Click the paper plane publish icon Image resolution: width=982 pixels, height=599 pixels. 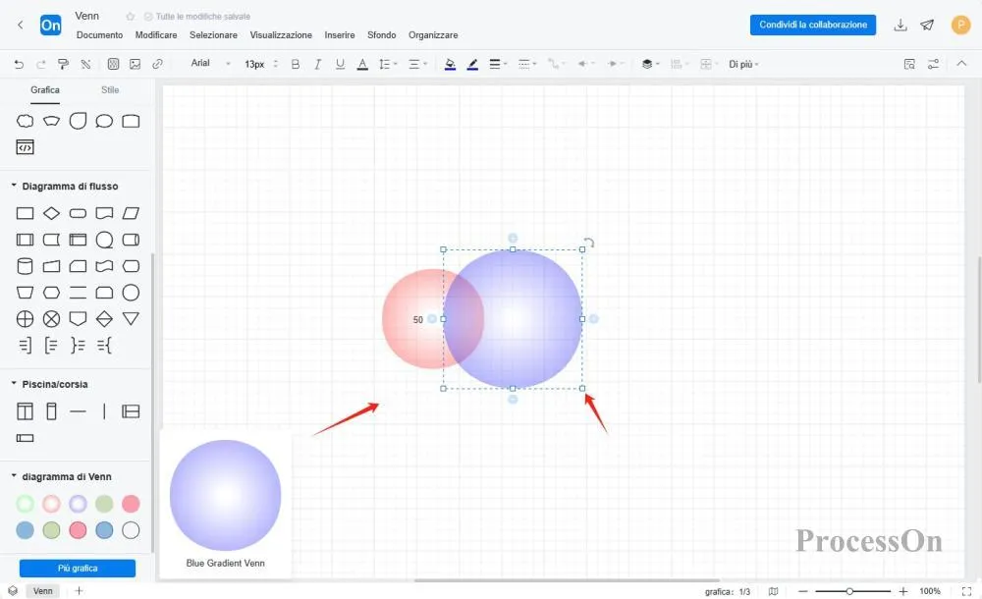[x=927, y=26]
